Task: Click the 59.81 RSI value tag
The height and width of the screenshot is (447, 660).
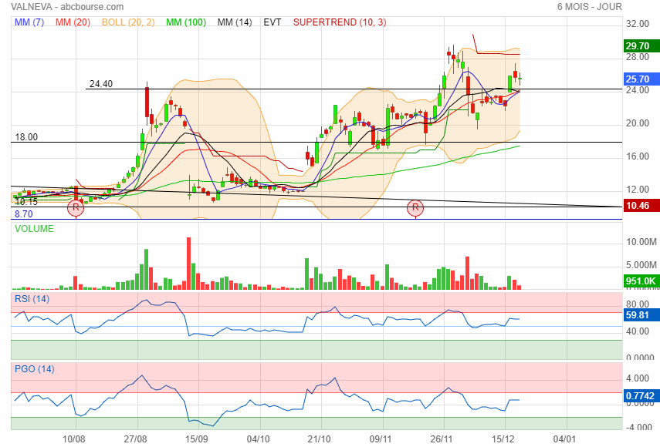Action: click(641, 315)
